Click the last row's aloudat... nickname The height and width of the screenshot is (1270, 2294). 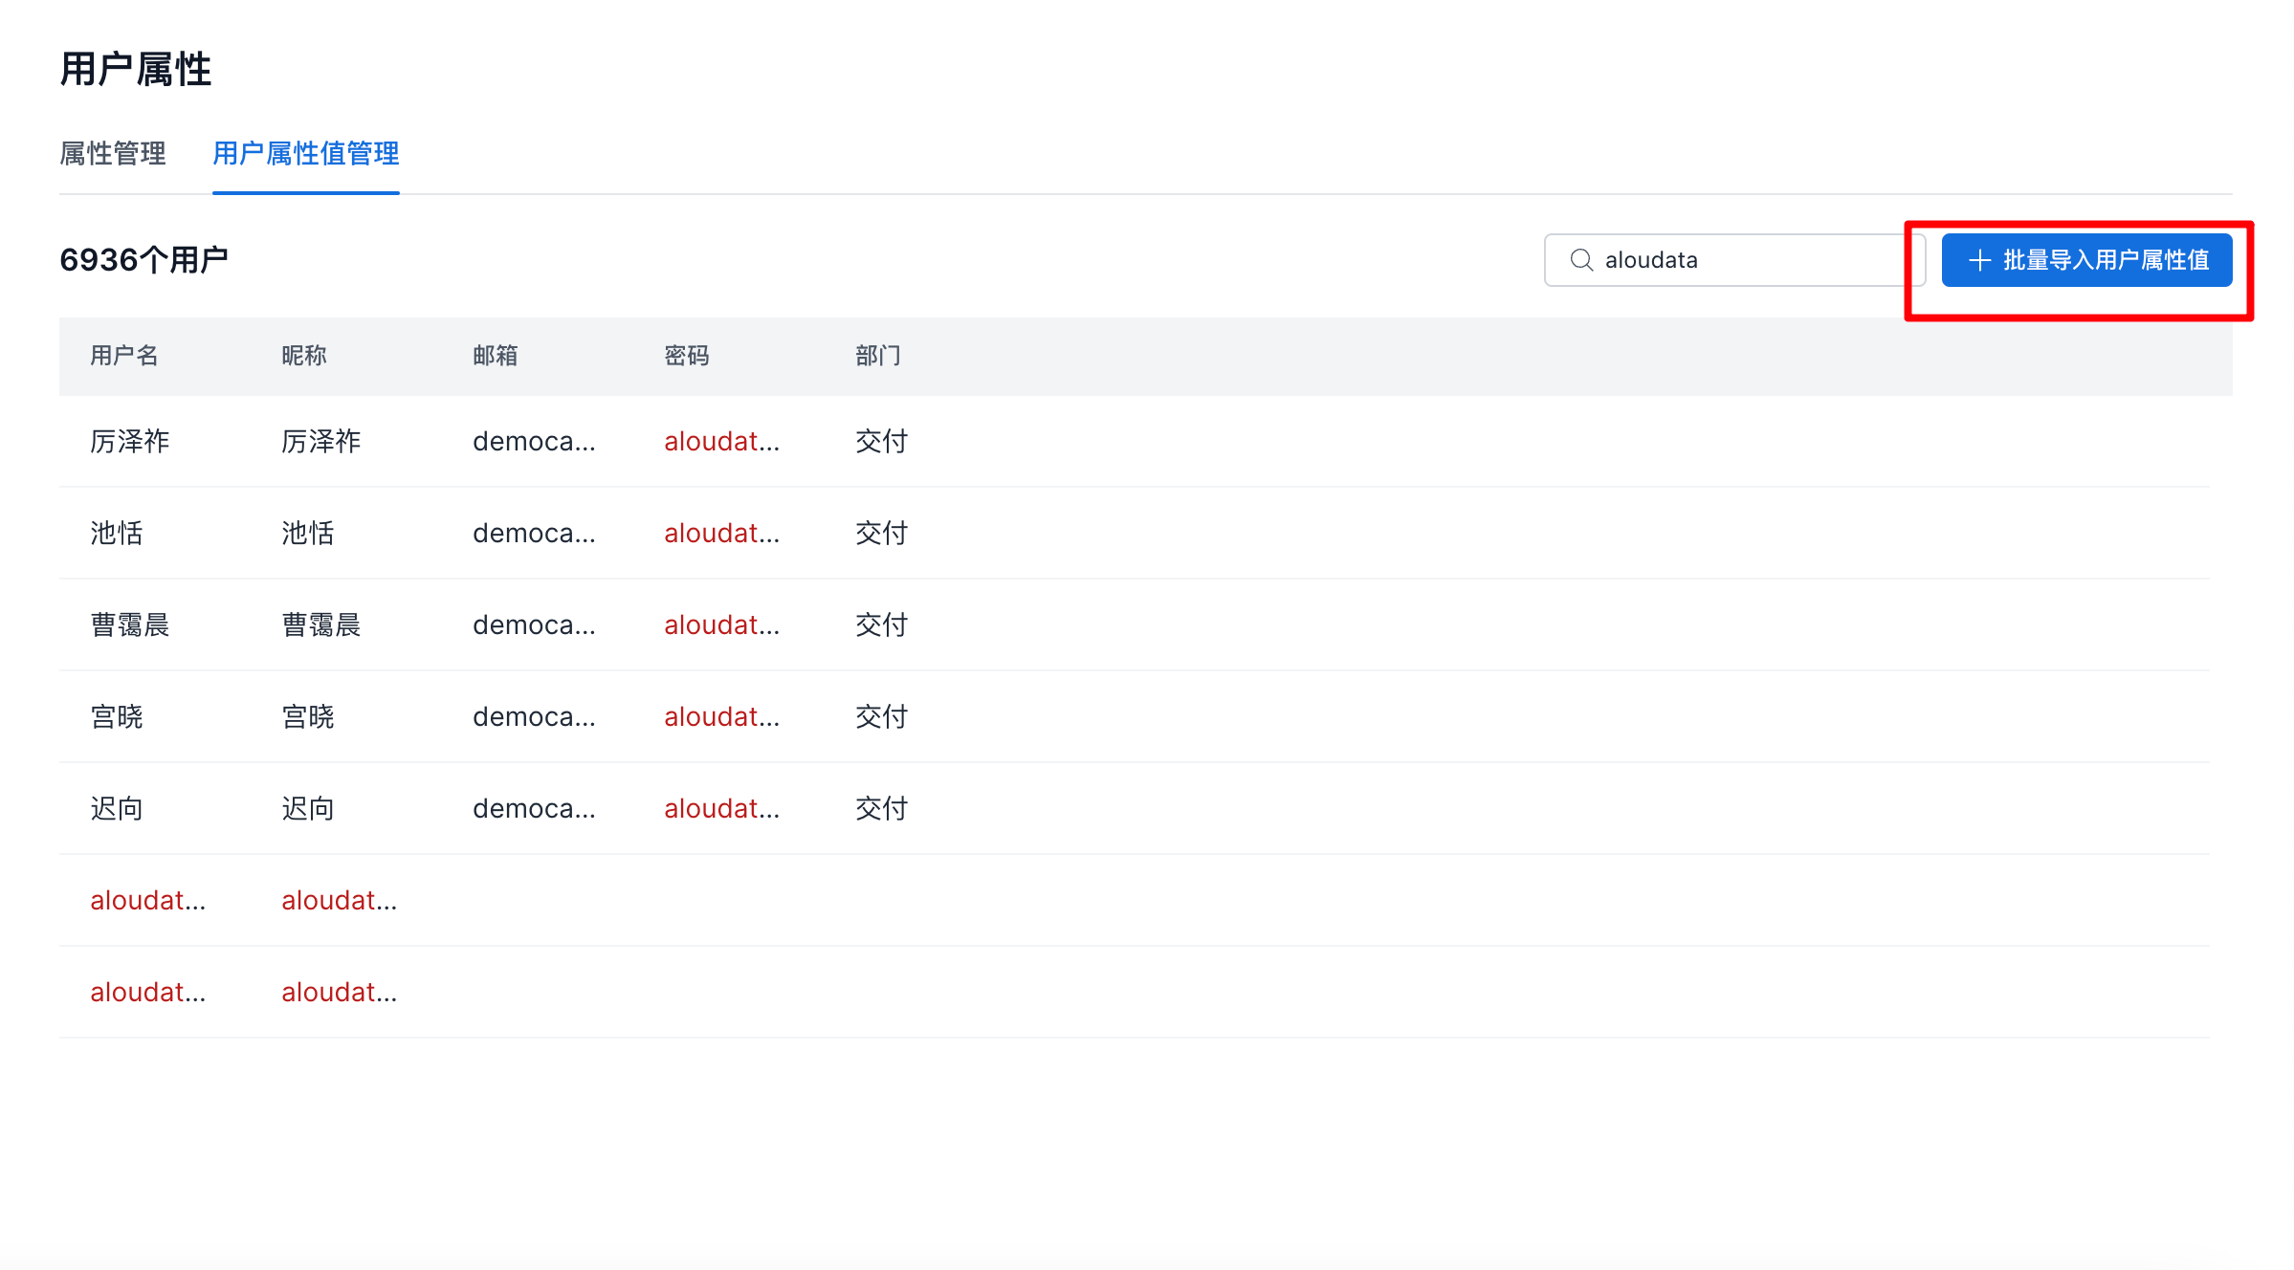pos(339,992)
